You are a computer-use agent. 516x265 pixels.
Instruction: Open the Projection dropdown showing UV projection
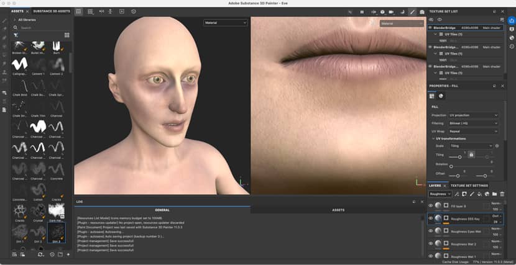pos(473,115)
